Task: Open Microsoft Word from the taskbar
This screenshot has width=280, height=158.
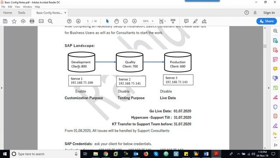Action: point(206,154)
